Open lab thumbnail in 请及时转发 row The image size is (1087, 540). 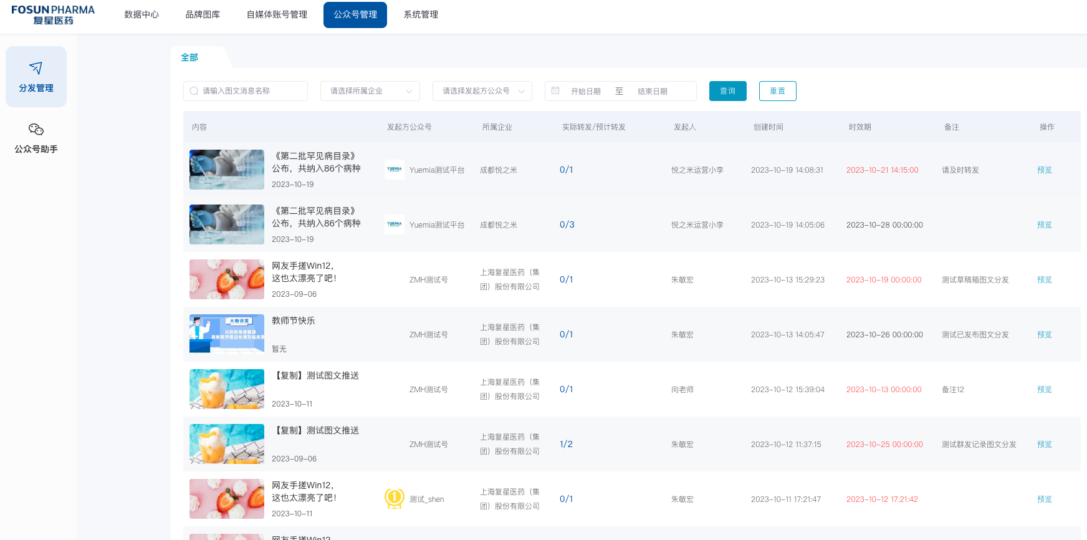click(x=227, y=170)
